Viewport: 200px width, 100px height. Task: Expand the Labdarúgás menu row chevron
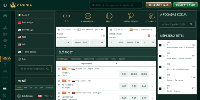point(51,96)
